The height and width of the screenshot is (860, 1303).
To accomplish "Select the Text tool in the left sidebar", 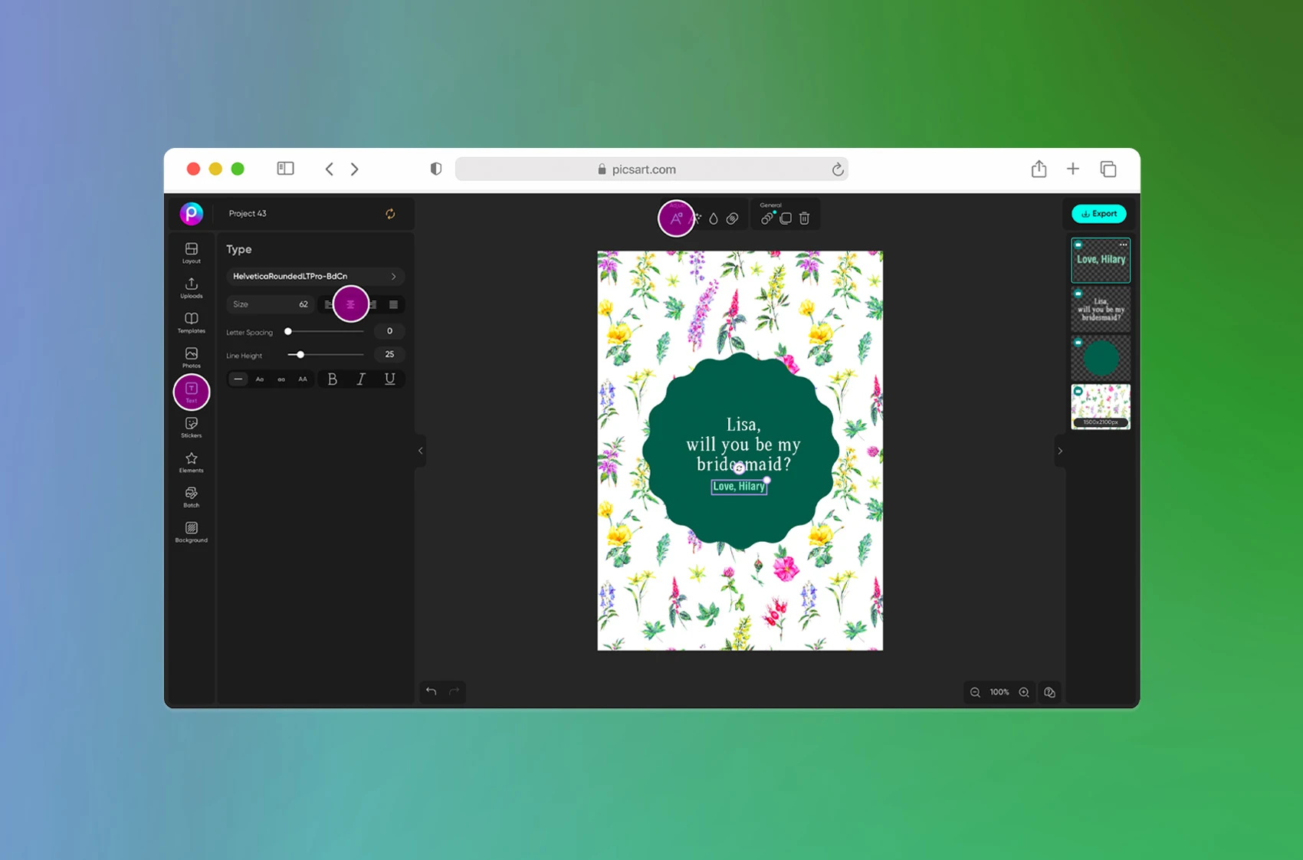I will pos(191,392).
